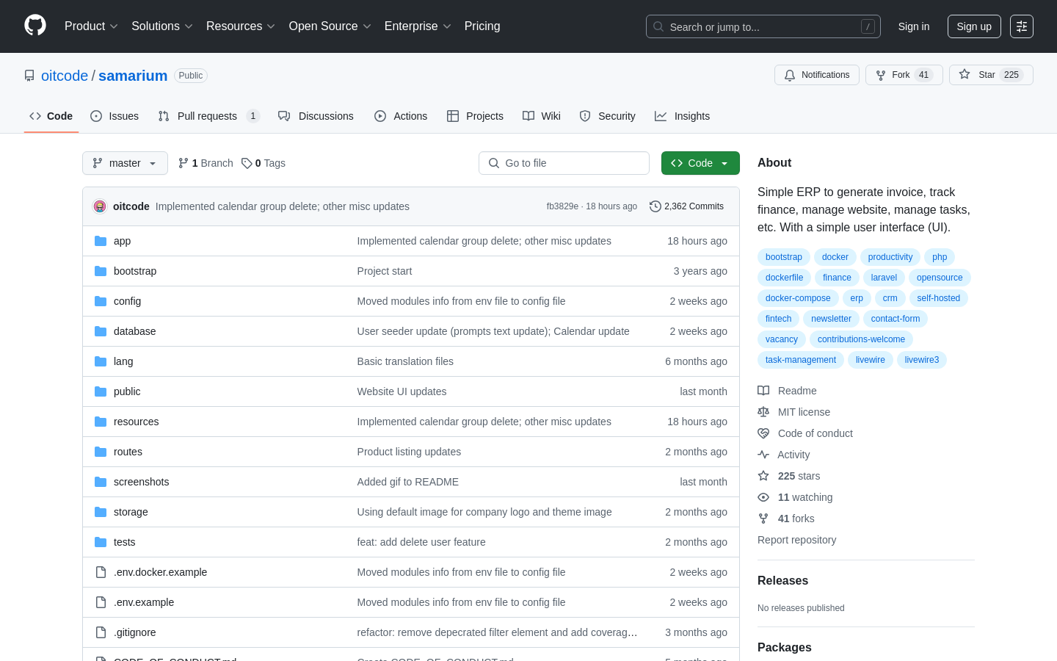The width and height of the screenshot is (1057, 661).
Task: Click the config folder icon
Action: pos(101,301)
